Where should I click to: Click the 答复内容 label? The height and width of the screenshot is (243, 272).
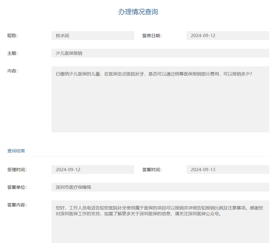[17, 205]
